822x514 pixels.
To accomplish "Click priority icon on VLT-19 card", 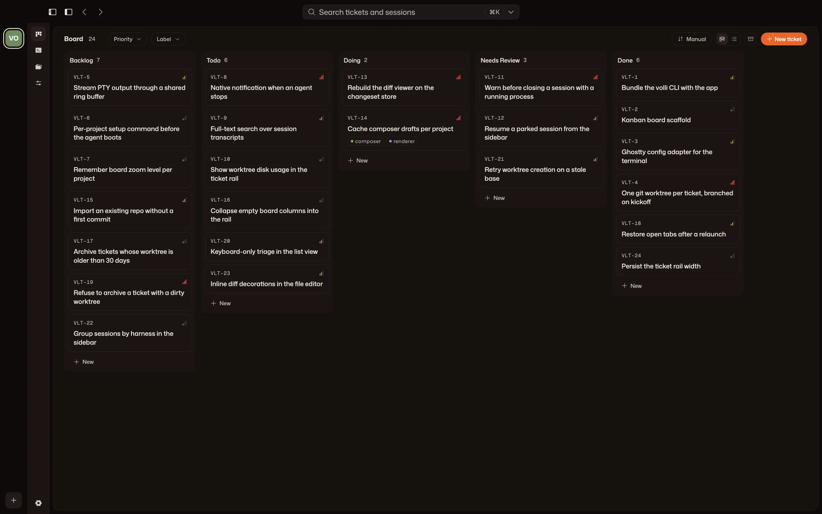I will coord(184,282).
